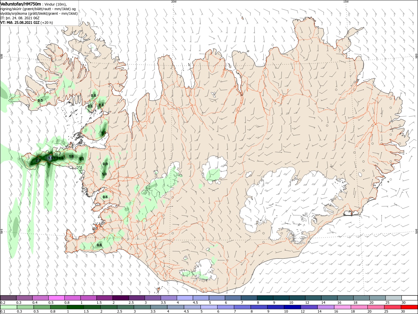This screenshot has height=314, width=418.
Task: Click the '20W' longitude label
Action: (174, 2)
